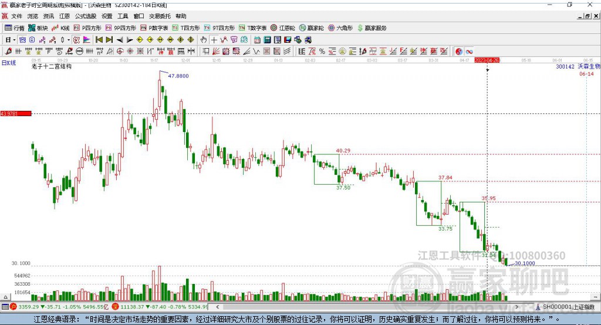Open the 资讯 menu
Viewport: 601px width, 325px height.
(48, 16)
